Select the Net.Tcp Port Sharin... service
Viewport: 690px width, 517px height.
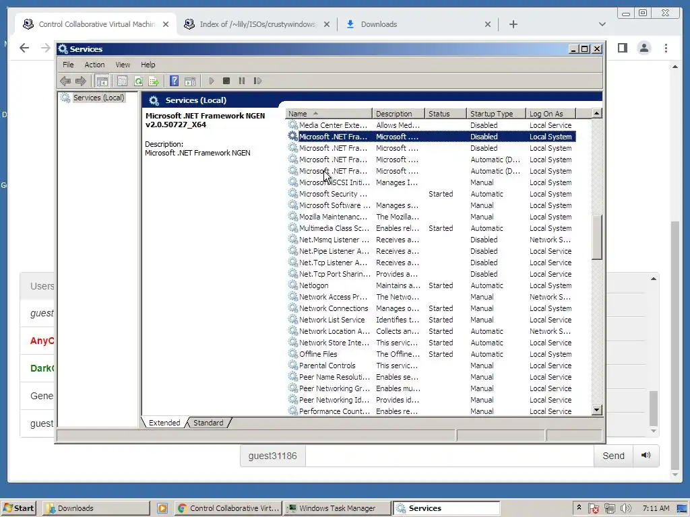coord(431,274)
